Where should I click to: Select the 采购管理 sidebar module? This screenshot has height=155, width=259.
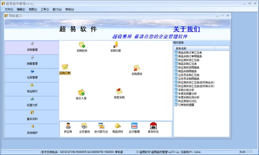click(32, 48)
